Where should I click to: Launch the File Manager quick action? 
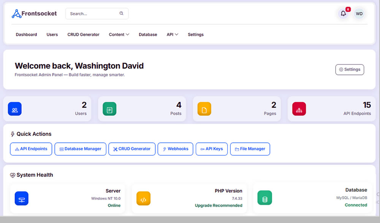coord(250,149)
